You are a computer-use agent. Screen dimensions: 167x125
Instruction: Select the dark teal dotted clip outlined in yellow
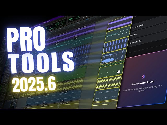pyautogui.click(x=106, y=95)
